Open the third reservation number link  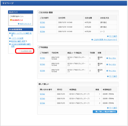(x=42, y=71)
